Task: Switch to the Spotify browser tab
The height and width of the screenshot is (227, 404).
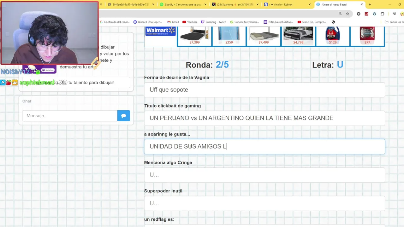Action: [x=181, y=4]
